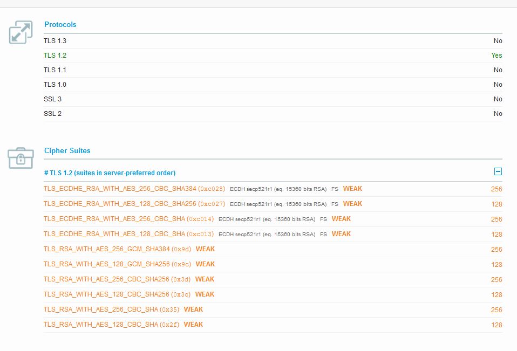Viewport: 517px width, 351px height.
Task: Click the Protocols section arrows icon
Action: tap(21, 32)
